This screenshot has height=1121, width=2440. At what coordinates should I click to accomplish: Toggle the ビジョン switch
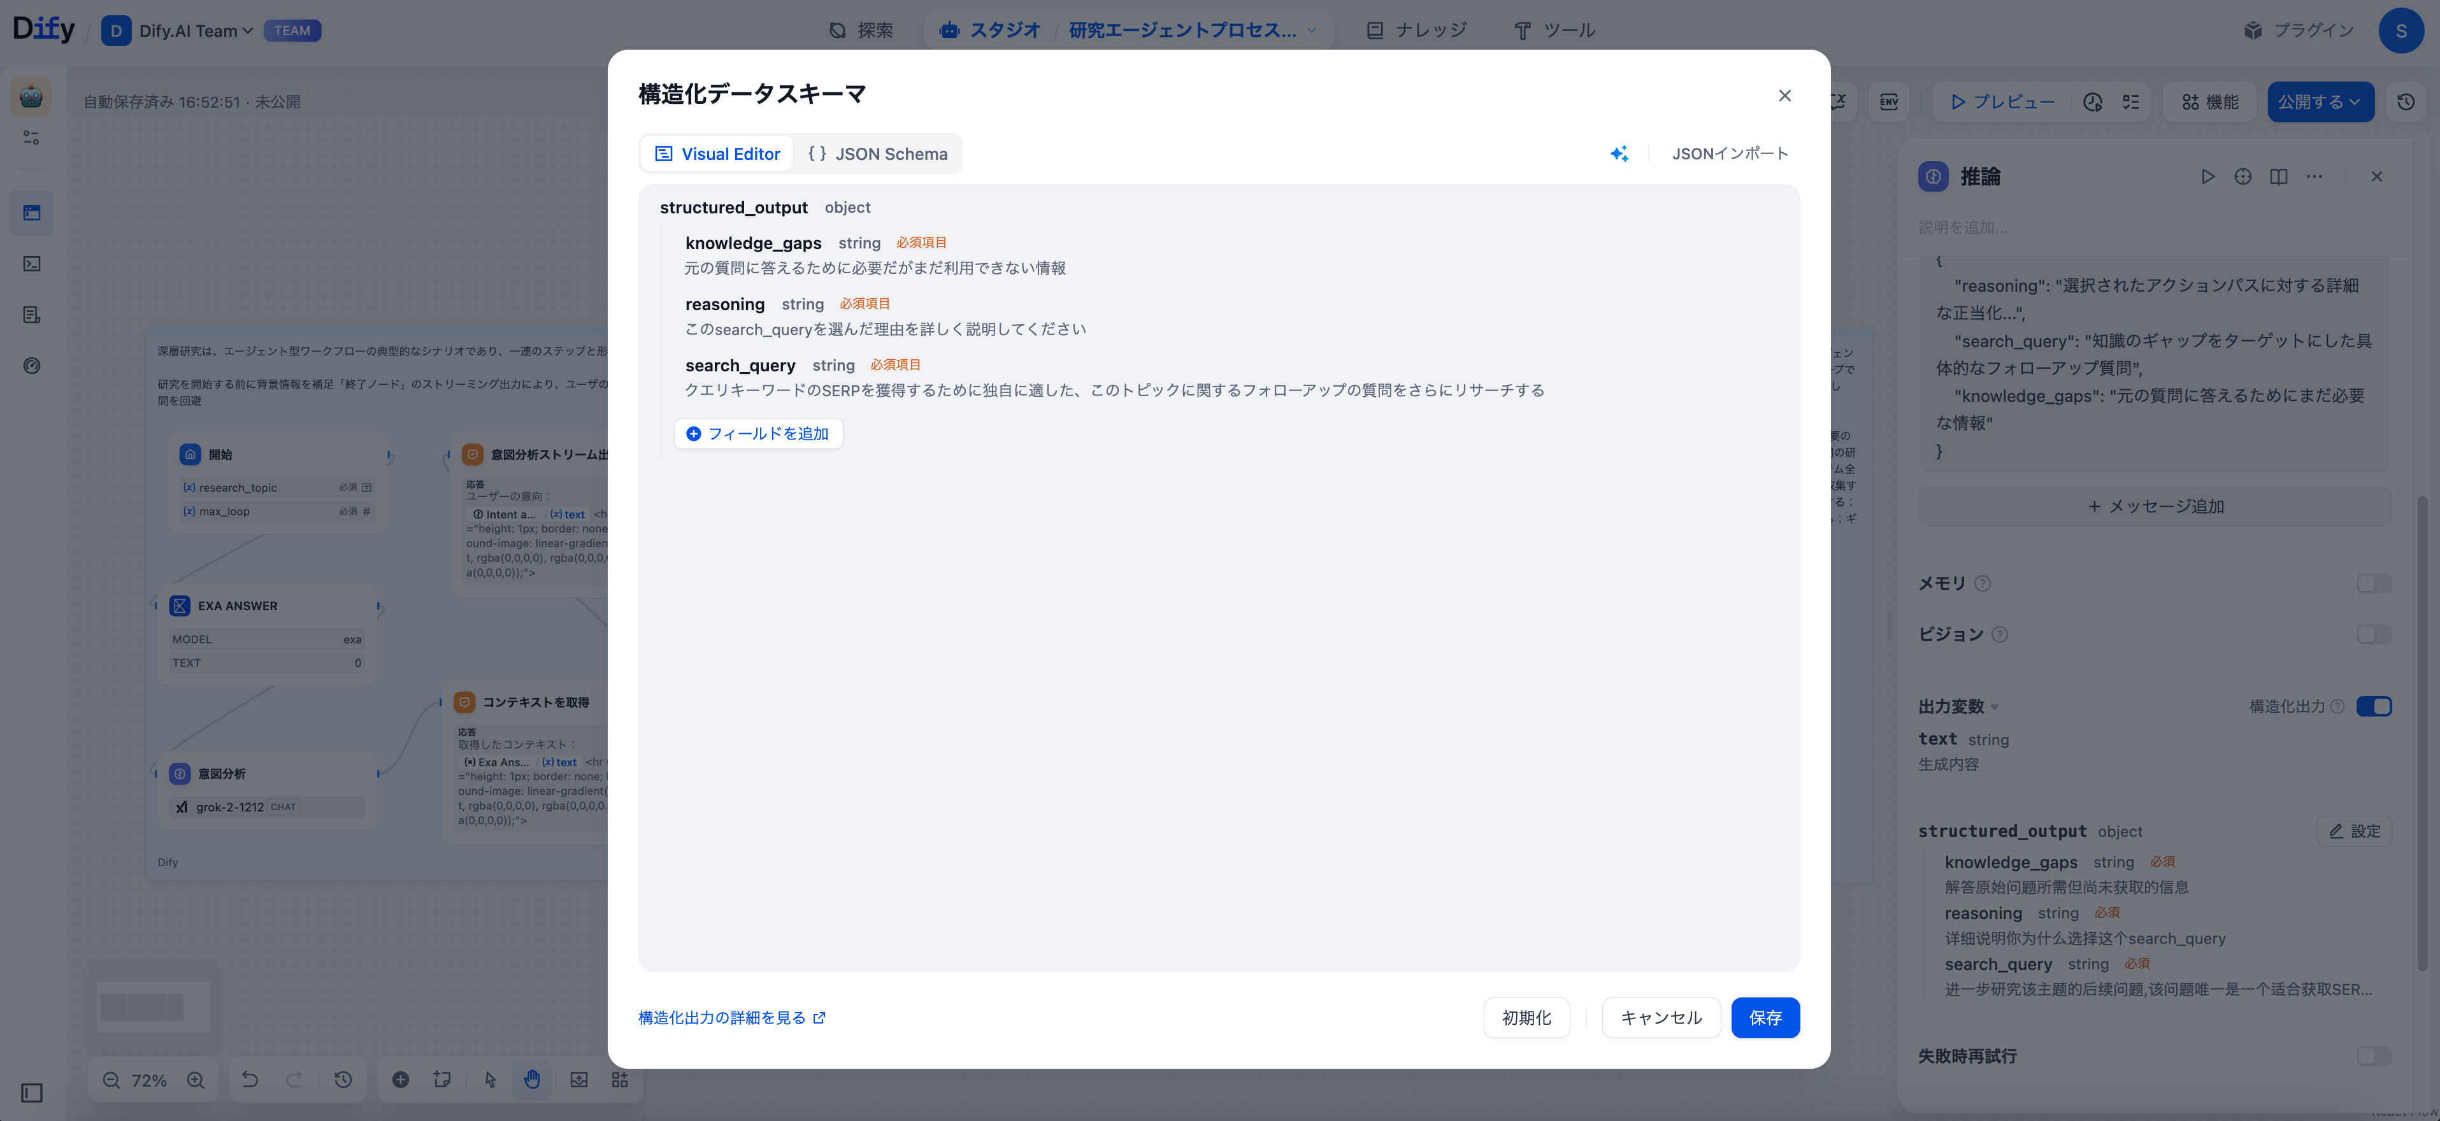pyautogui.click(x=2372, y=634)
